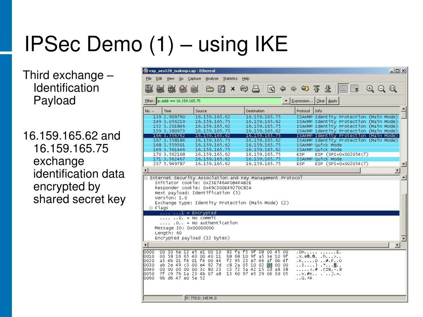Click the Expression... button

pos(302,101)
